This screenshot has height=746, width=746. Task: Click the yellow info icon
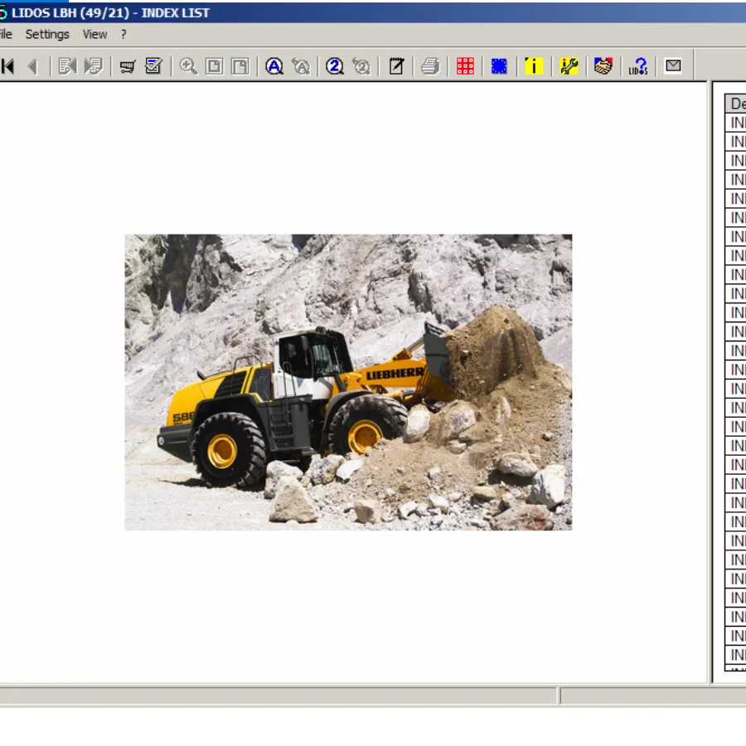(534, 66)
